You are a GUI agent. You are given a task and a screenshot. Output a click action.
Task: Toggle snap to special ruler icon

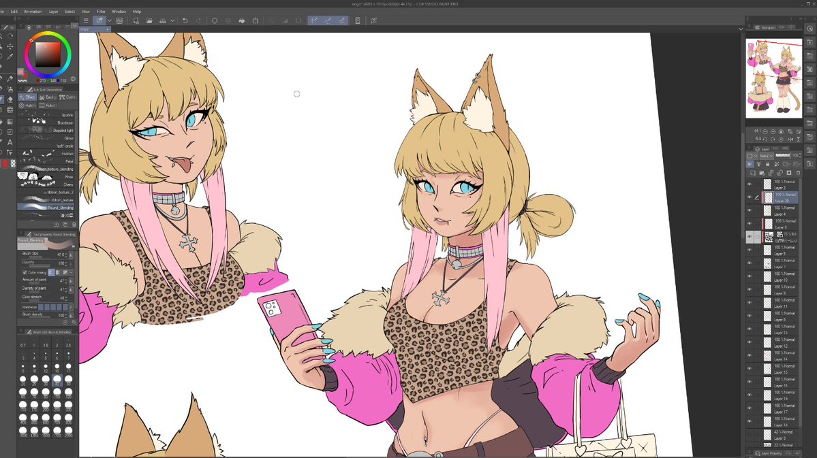(x=328, y=21)
